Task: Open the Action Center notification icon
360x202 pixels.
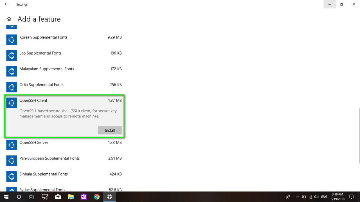Action: tap(351, 197)
